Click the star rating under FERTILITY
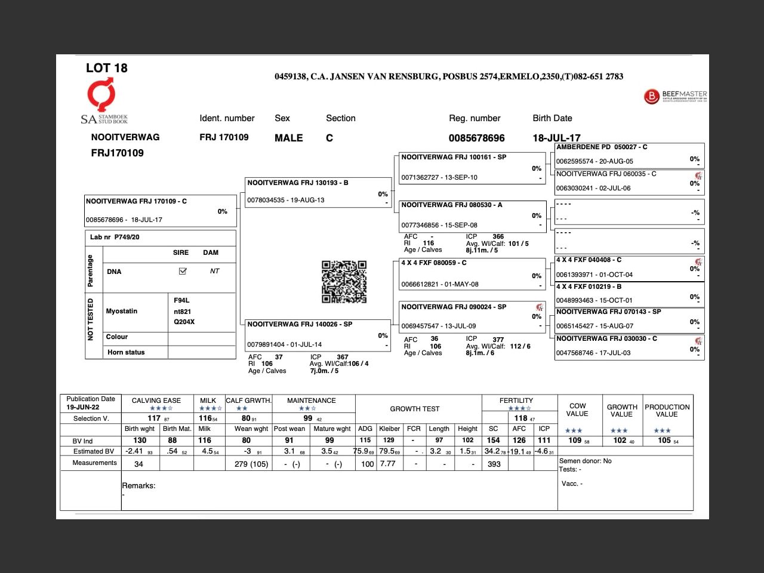 click(x=519, y=409)
